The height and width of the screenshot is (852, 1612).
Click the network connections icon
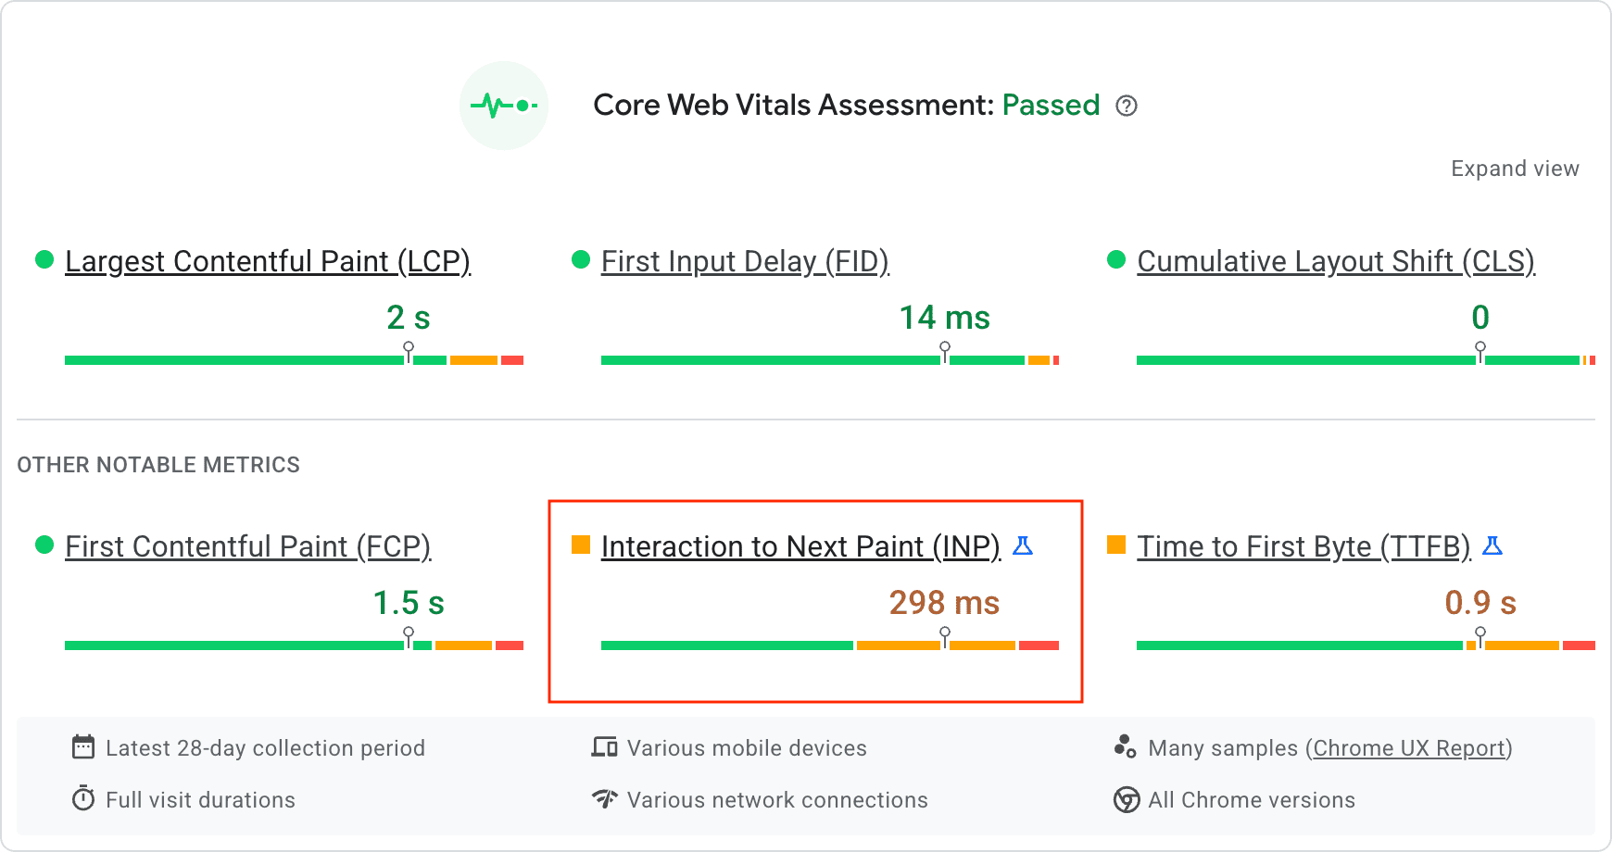tap(604, 799)
